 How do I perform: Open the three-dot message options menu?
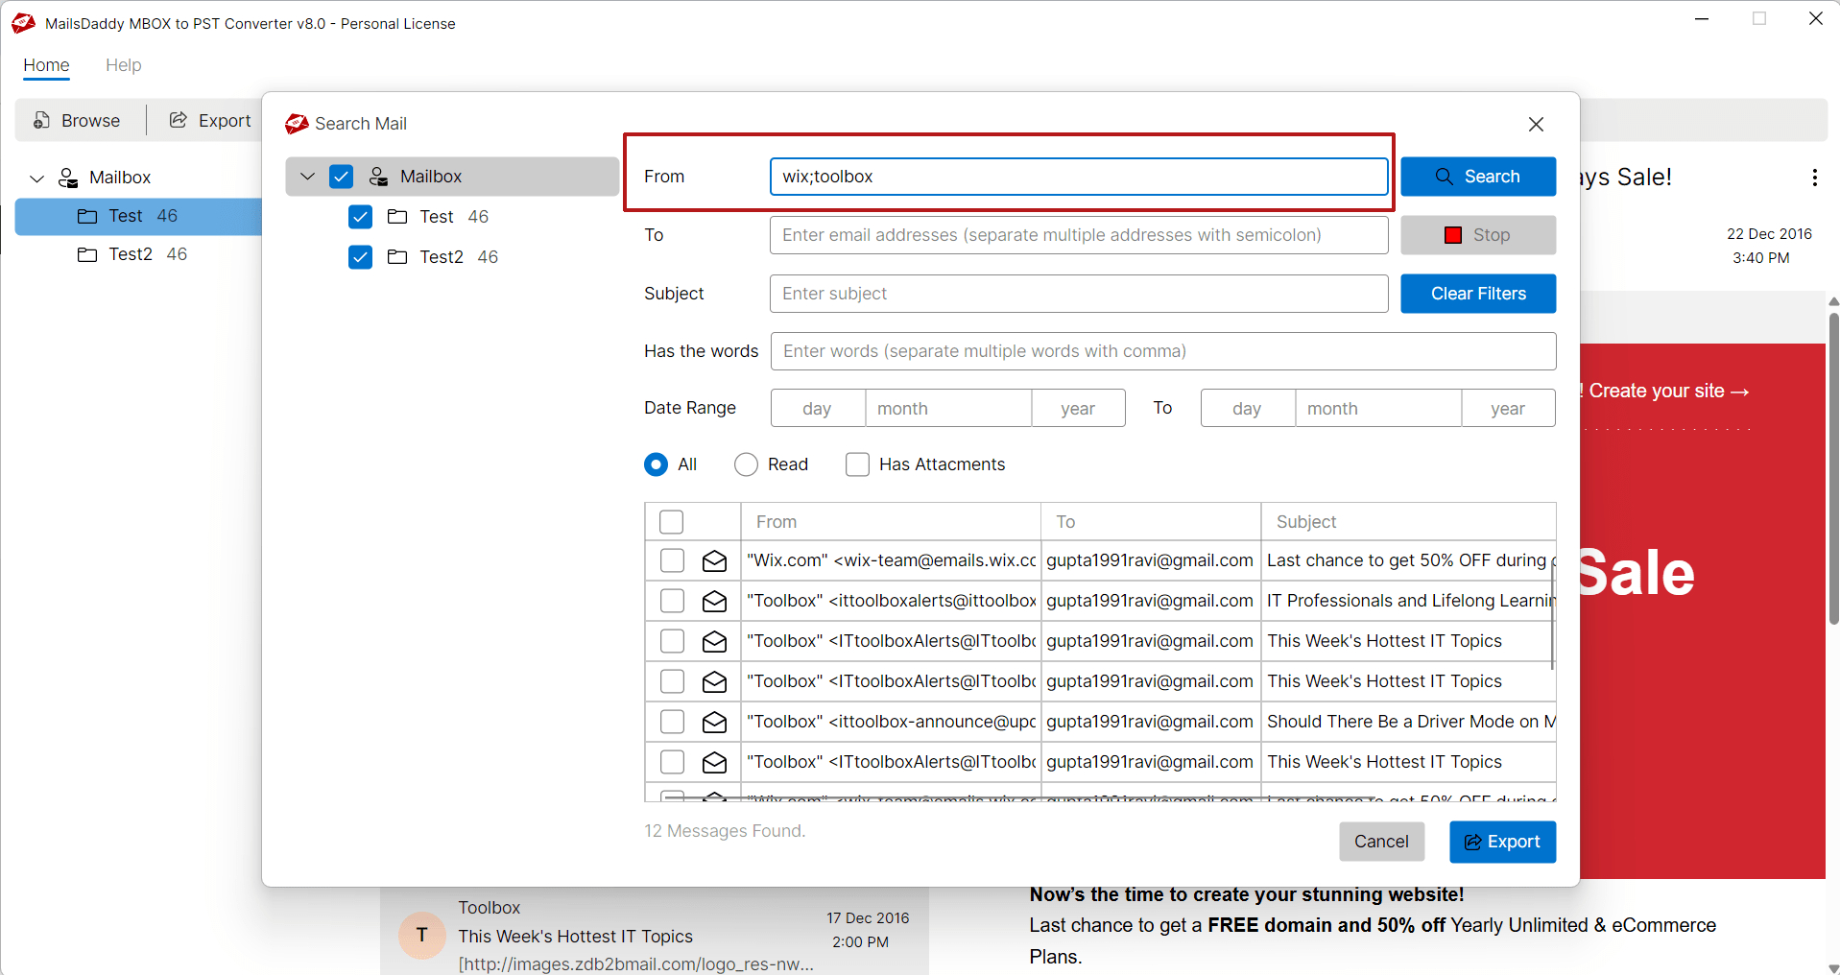coord(1814,178)
